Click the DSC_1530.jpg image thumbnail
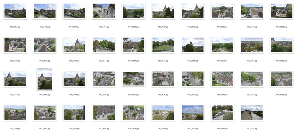Screen dimensions: 301x139 [x=193, y=11]
